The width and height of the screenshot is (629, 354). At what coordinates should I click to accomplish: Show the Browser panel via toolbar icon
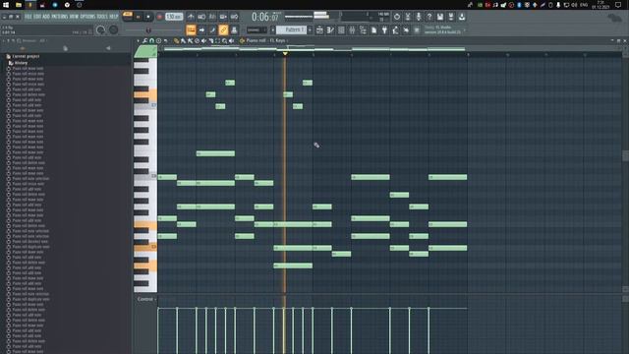[363, 30]
